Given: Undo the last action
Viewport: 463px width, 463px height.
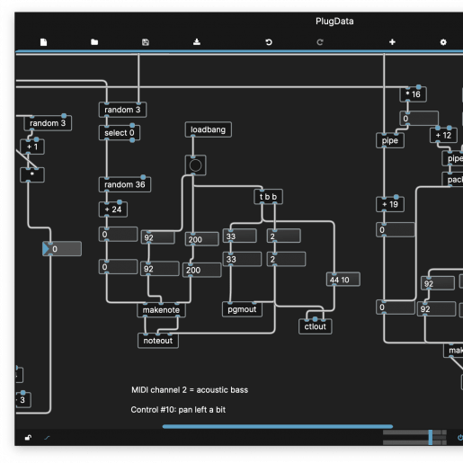Looking at the screenshot, I should pos(269,42).
